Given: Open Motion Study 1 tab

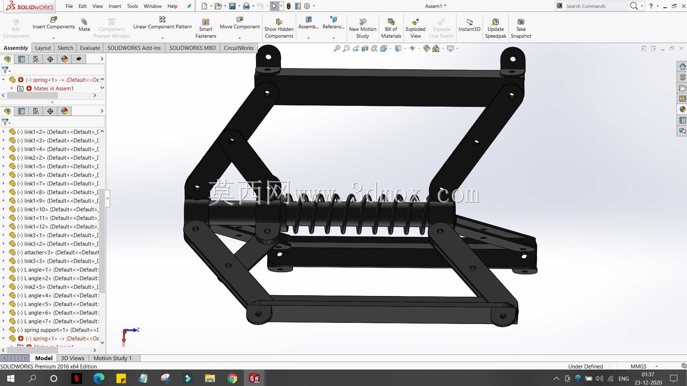Looking at the screenshot, I should (x=113, y=358).
